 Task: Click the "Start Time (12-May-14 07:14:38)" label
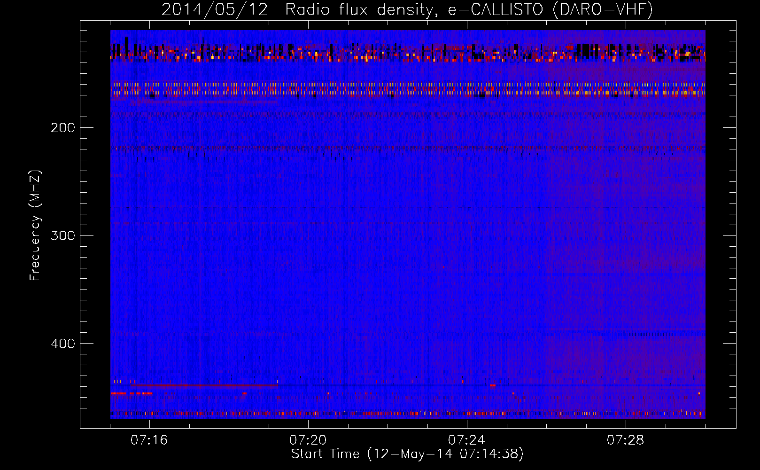point(407,454)
